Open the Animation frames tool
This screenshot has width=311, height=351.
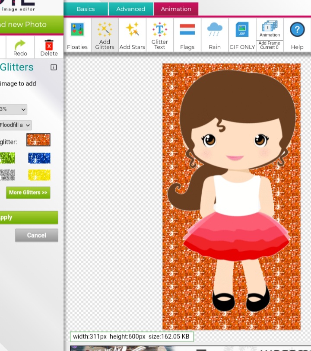coord(270,29)
